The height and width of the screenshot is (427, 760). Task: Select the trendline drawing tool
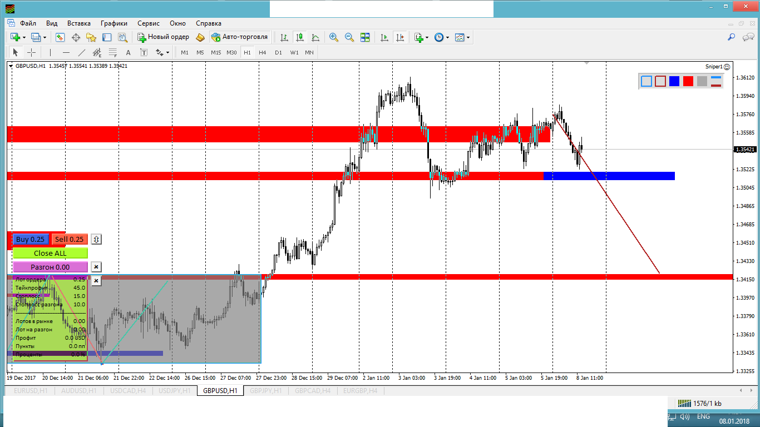click(82, 52)
